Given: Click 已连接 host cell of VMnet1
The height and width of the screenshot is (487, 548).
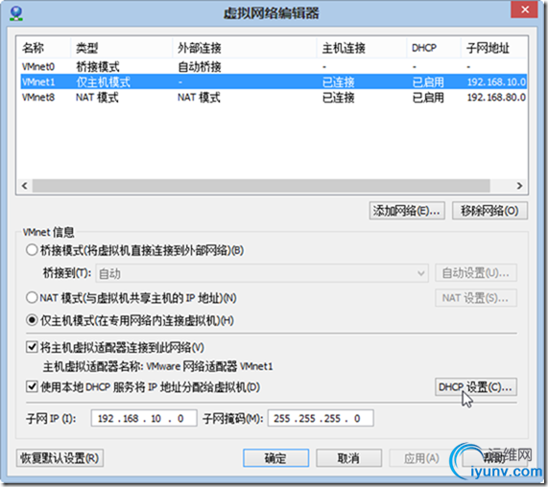Looking at the screenshot, I should click(339, 82).
